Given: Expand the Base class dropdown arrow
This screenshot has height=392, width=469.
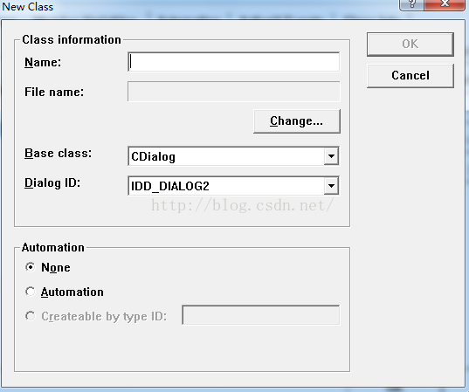Looking at the screenshot, I should [x=331, y=156].
